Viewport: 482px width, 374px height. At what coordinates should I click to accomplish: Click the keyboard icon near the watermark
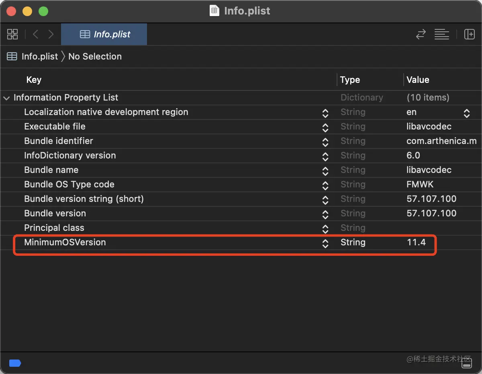pos(467,363)
